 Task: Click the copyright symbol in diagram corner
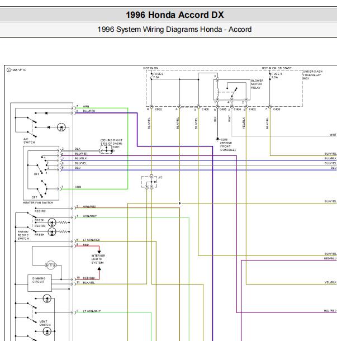click(9, 70)
